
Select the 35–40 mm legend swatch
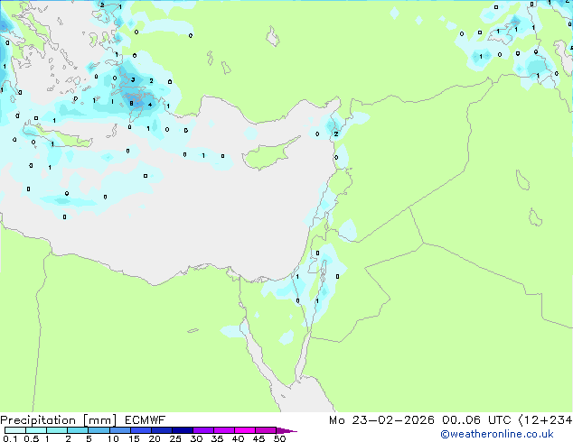point(223,430)
